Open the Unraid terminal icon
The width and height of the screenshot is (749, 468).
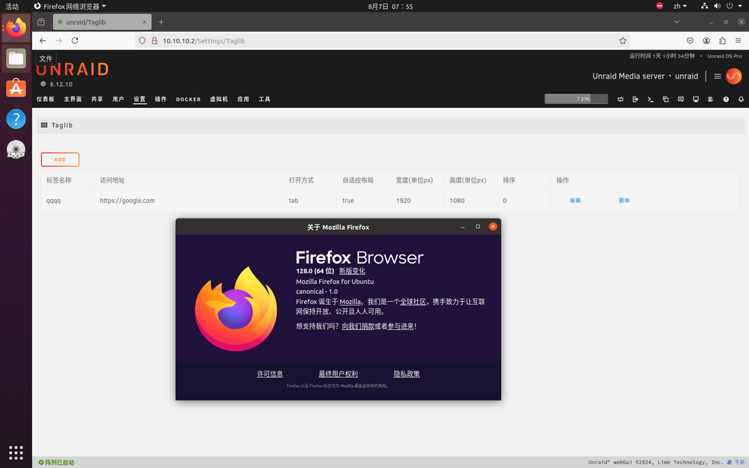(650, 100)
